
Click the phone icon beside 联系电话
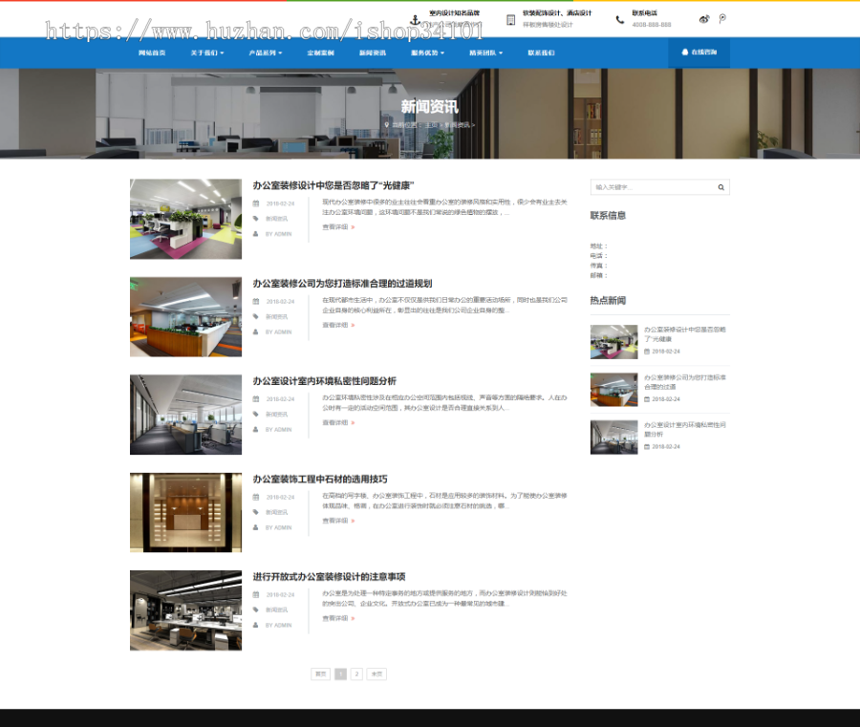coord(620,20)
